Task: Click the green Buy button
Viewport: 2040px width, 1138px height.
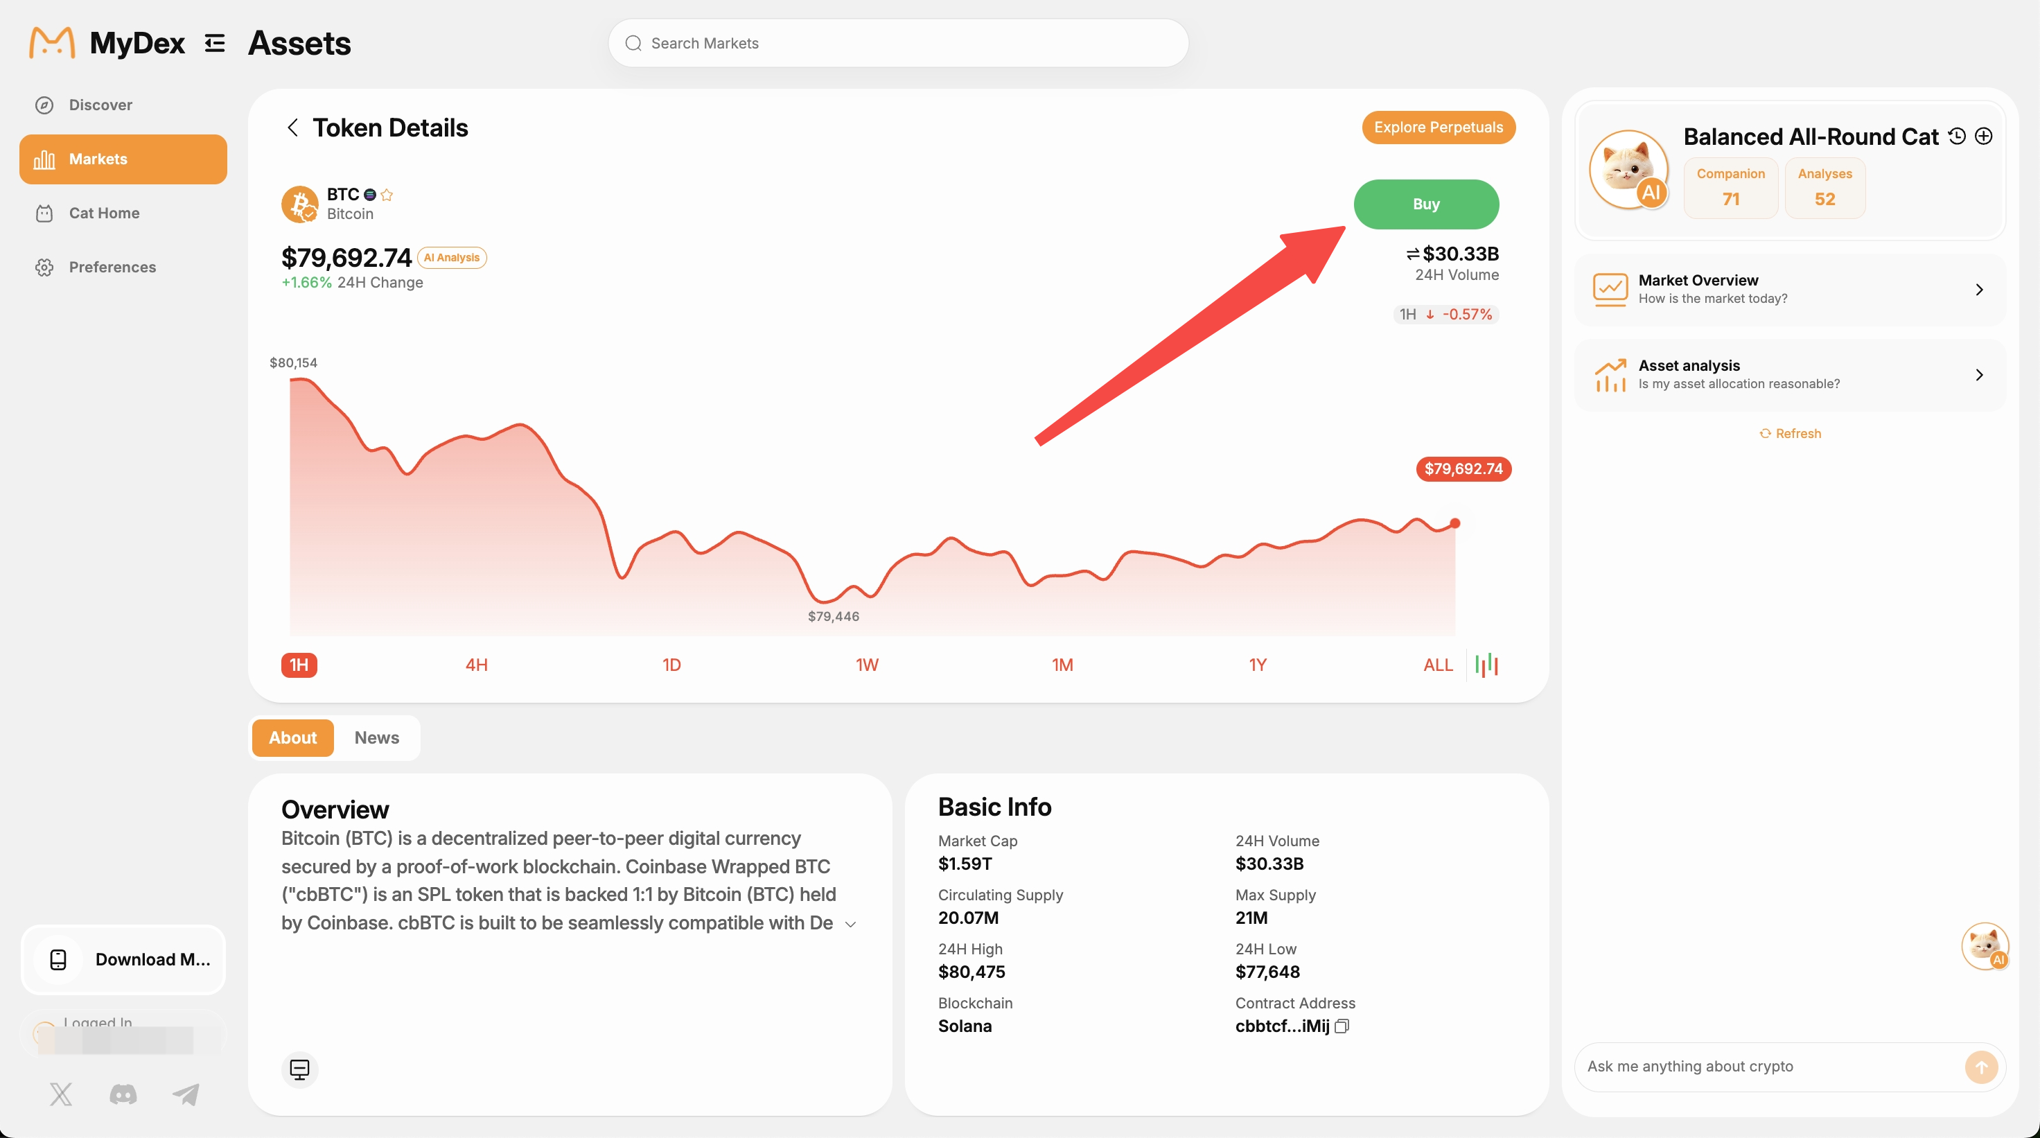Action: pos(1426,204)
